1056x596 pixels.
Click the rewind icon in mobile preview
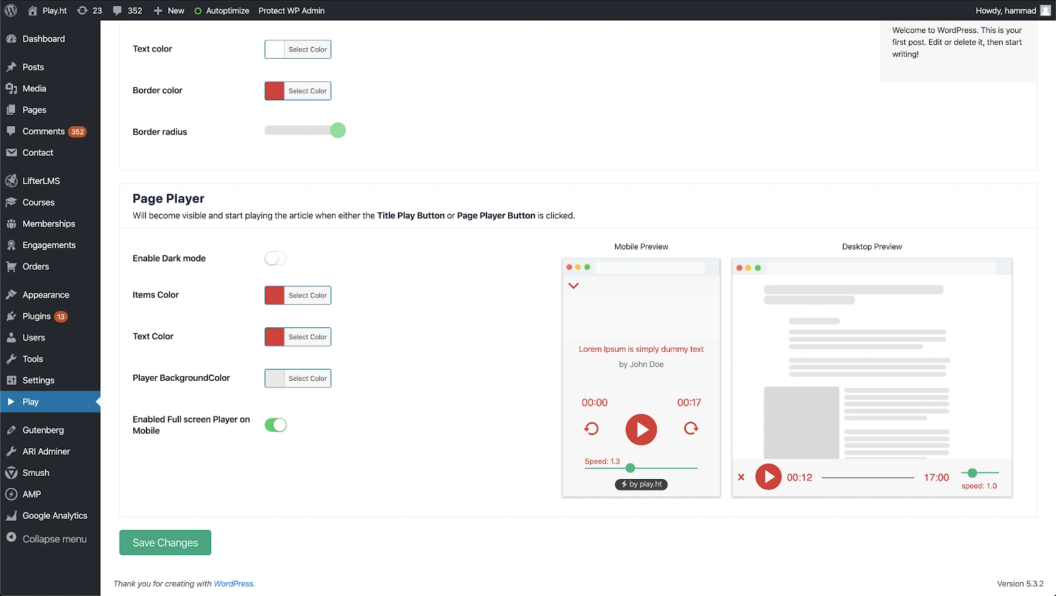(591, 429)
